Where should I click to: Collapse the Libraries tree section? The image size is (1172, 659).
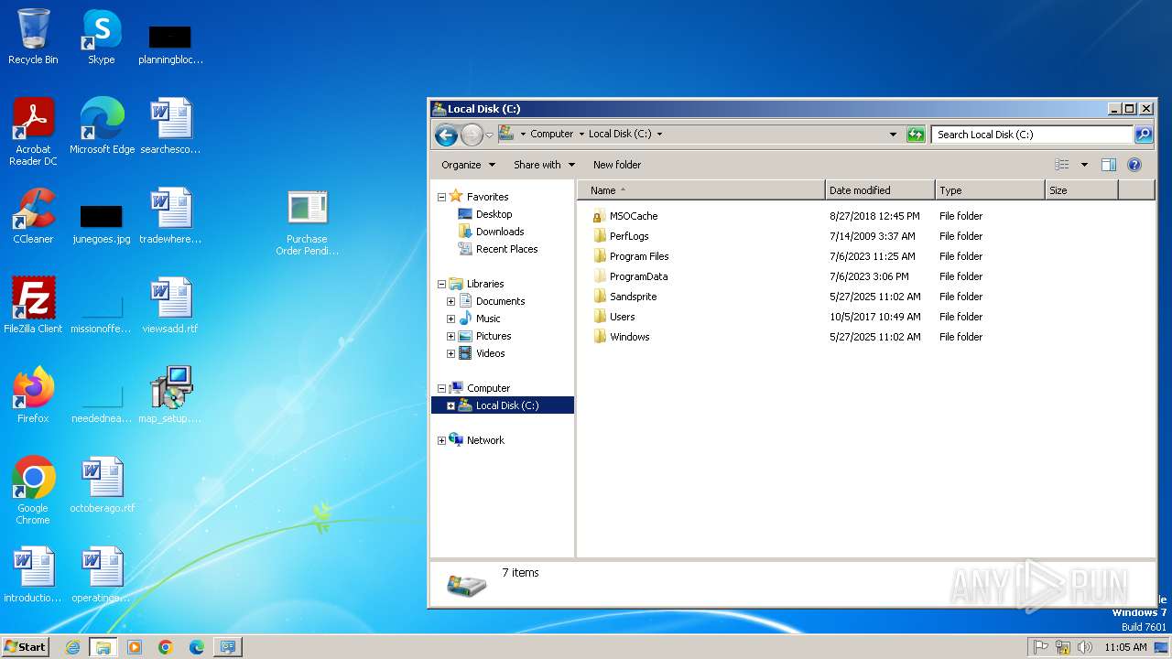pos(441,284)
